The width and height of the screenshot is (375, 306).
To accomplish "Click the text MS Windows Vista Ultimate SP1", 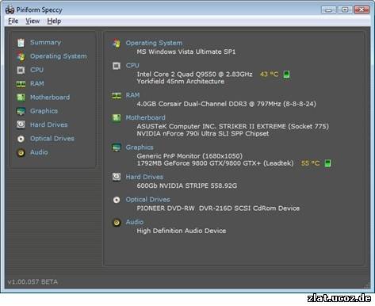I will 186,52.
